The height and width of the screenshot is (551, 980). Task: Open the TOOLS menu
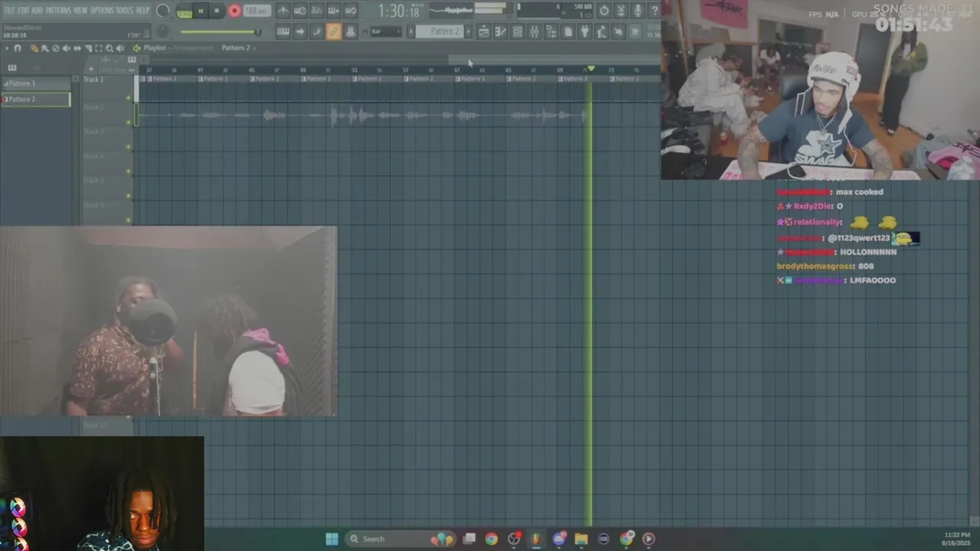tap(125, 11)
